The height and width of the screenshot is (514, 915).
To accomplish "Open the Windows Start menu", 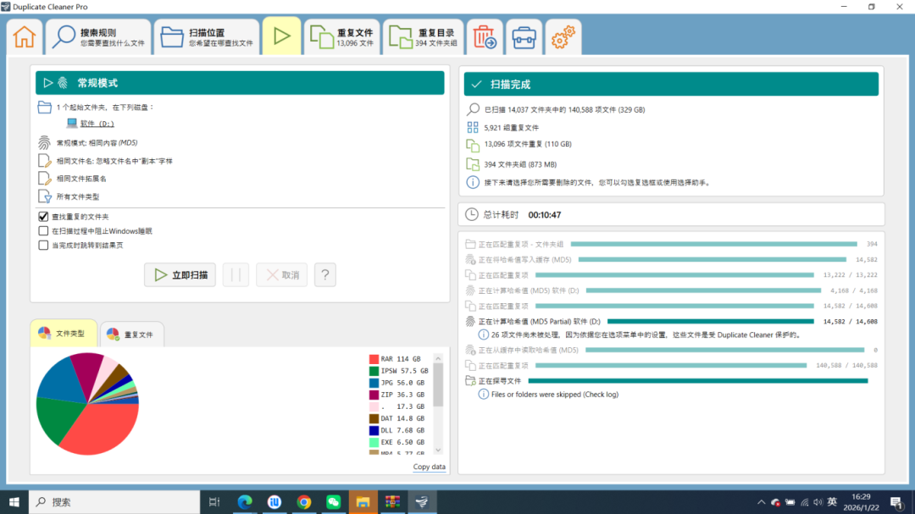I will [x=14, y=502].
